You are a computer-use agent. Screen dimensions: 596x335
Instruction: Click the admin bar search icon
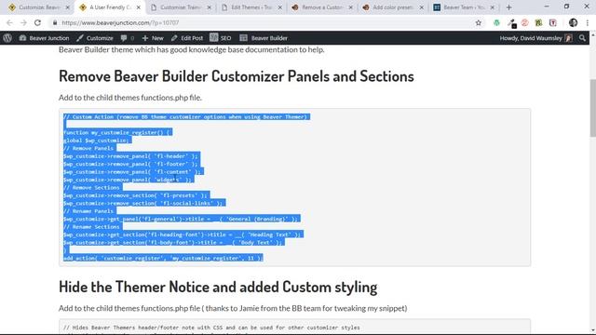click(582, 38)
